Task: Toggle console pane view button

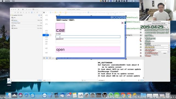Action: pos(143,80)
